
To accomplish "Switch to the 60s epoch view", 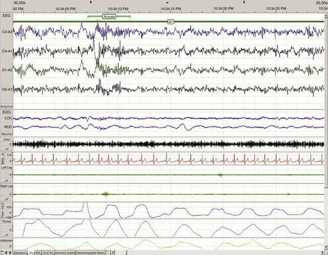I will coord(39,252).
